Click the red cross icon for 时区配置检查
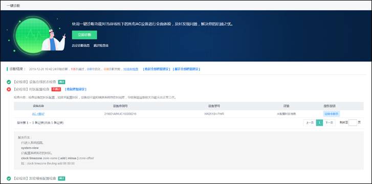Screen dimensions: 372x184 [9, 89]
